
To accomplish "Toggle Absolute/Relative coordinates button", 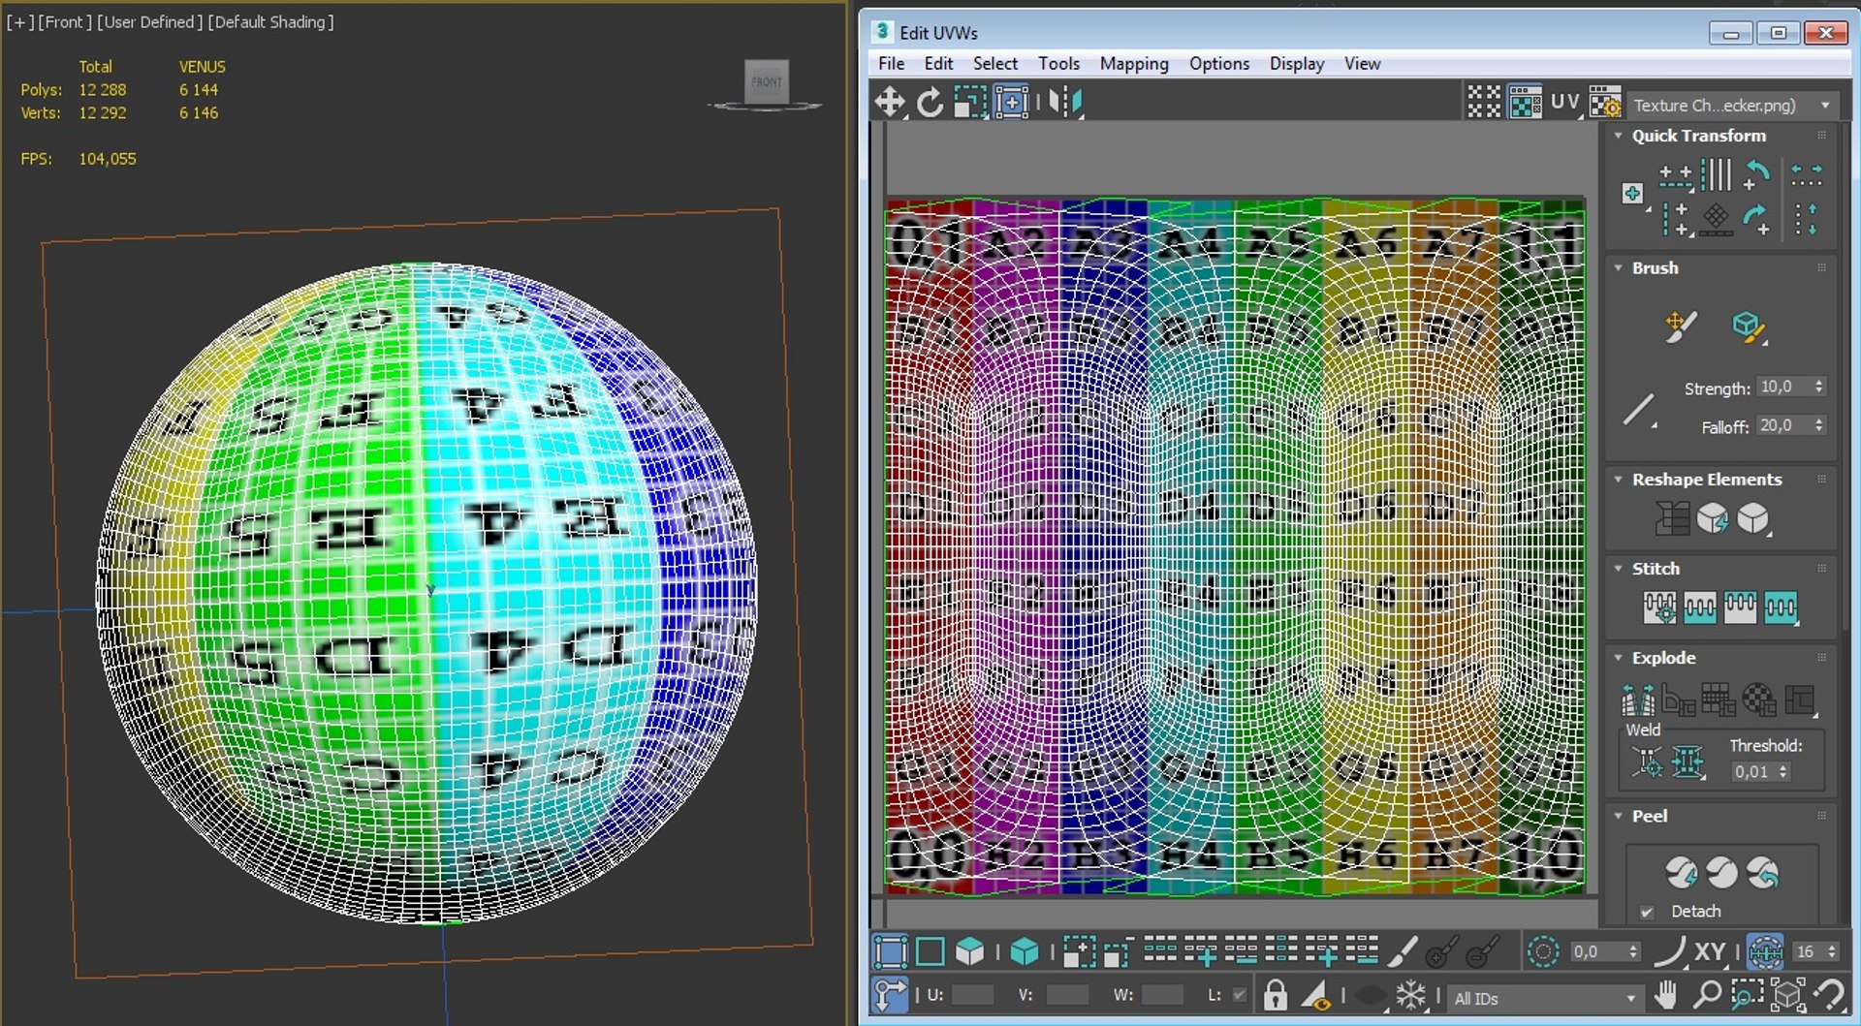I will 890,995.
